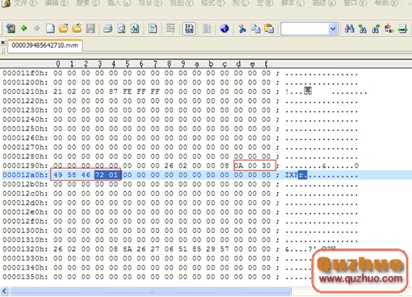Select the highlighted hex byte 72
The image size is (412, 297).
pyautogui.click(x=100, y=175)
